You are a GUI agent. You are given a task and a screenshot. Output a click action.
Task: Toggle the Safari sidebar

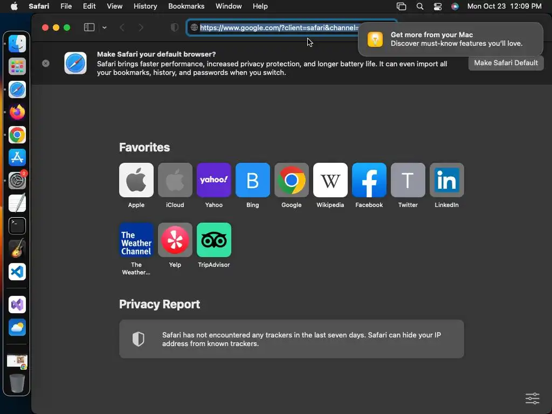coord(89,27)
